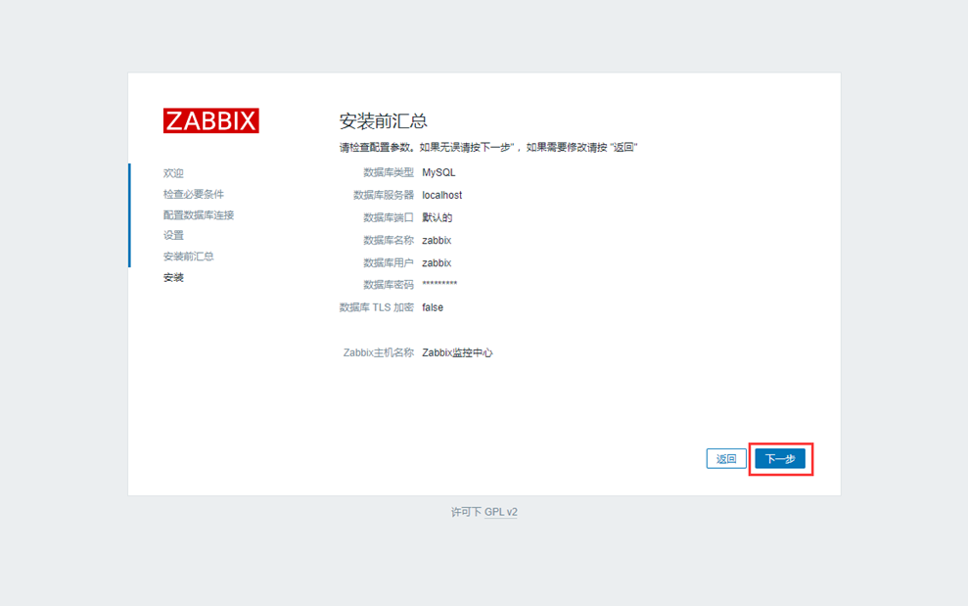Click the 数据库名称 label

[x=389, y=240]
